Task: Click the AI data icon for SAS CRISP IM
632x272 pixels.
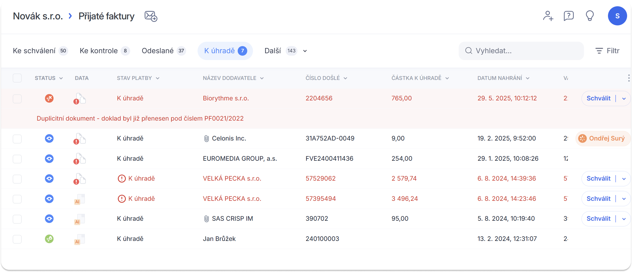Action: 80,219
